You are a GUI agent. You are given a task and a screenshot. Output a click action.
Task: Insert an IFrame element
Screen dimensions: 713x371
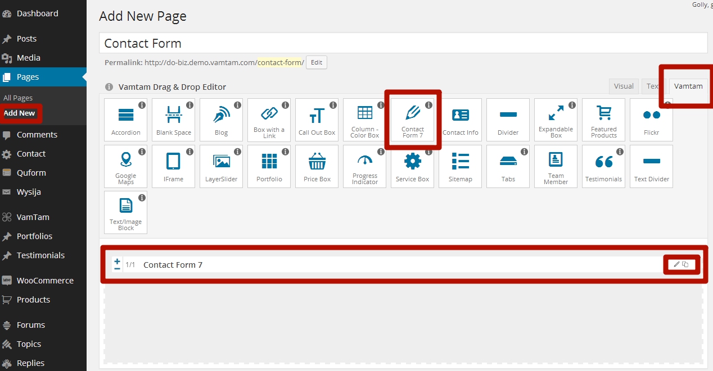pyautogui.click(x=173, y=166)
